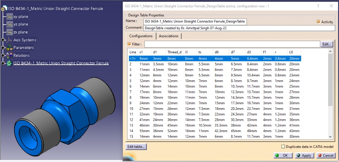This screenshot has height=162, width=339.
Task: Click the zx plane icon
Action: [10, 32]
